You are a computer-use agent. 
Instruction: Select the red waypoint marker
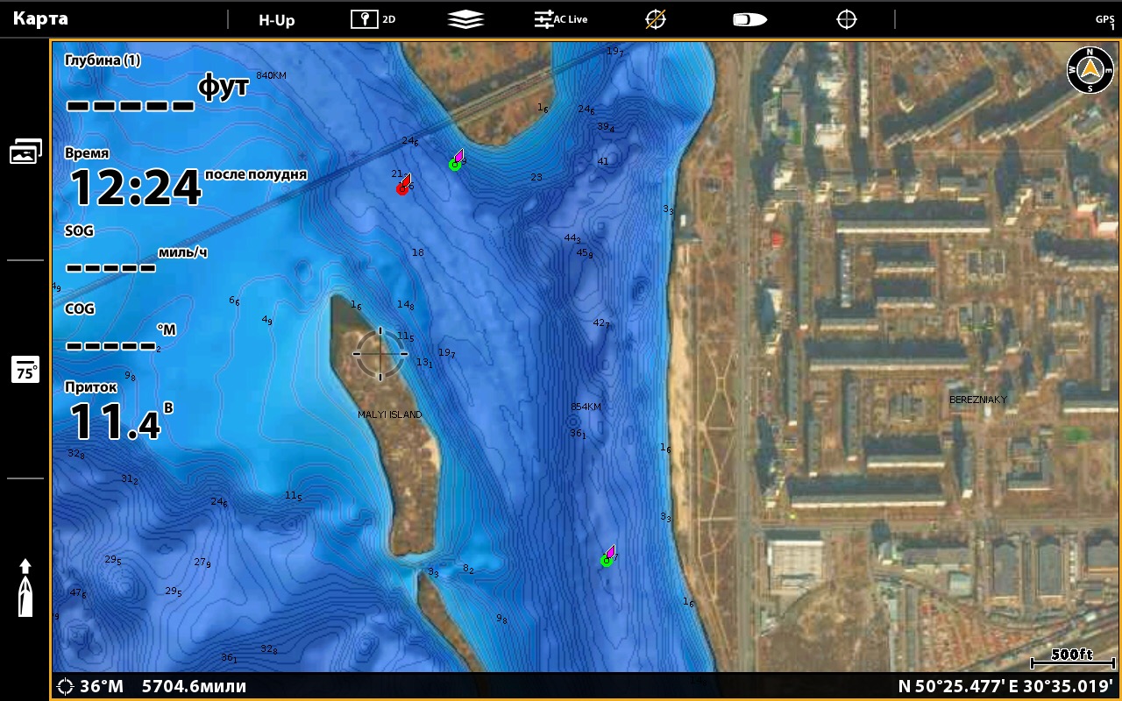click(403, 187)
